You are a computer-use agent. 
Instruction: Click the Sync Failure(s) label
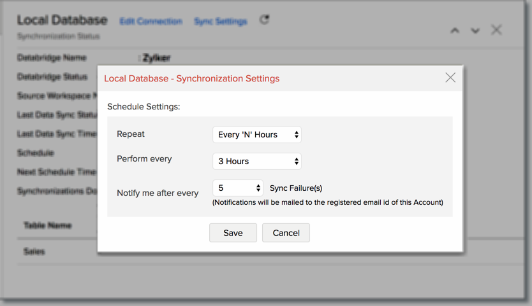coord(296,188)
